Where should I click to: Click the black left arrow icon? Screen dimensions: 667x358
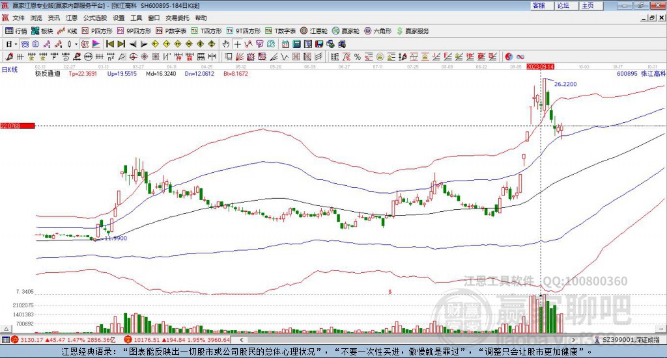point(133,44)
